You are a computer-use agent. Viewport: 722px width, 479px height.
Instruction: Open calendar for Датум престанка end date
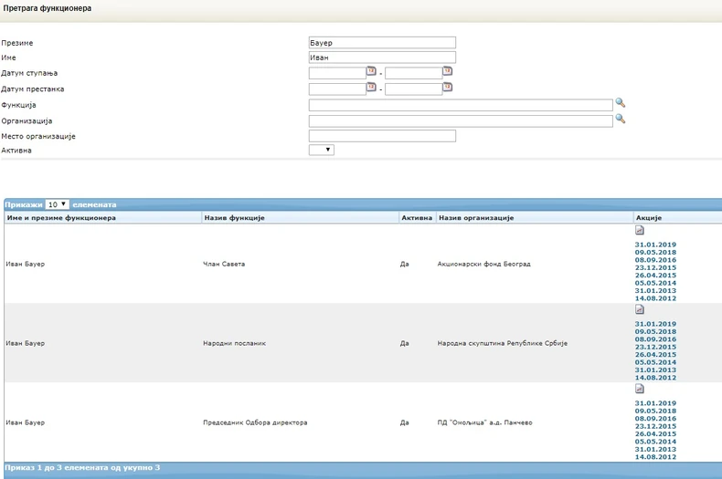[x=448, y=88]
